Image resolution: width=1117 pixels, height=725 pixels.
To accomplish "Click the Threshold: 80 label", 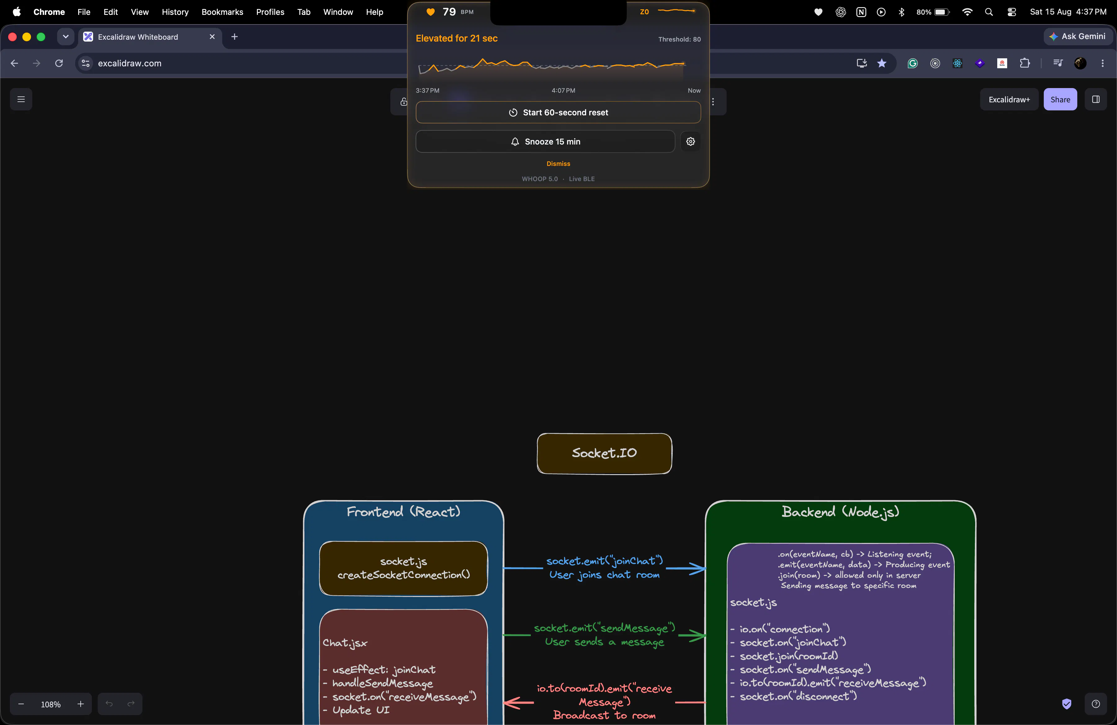I will (679, 39).
